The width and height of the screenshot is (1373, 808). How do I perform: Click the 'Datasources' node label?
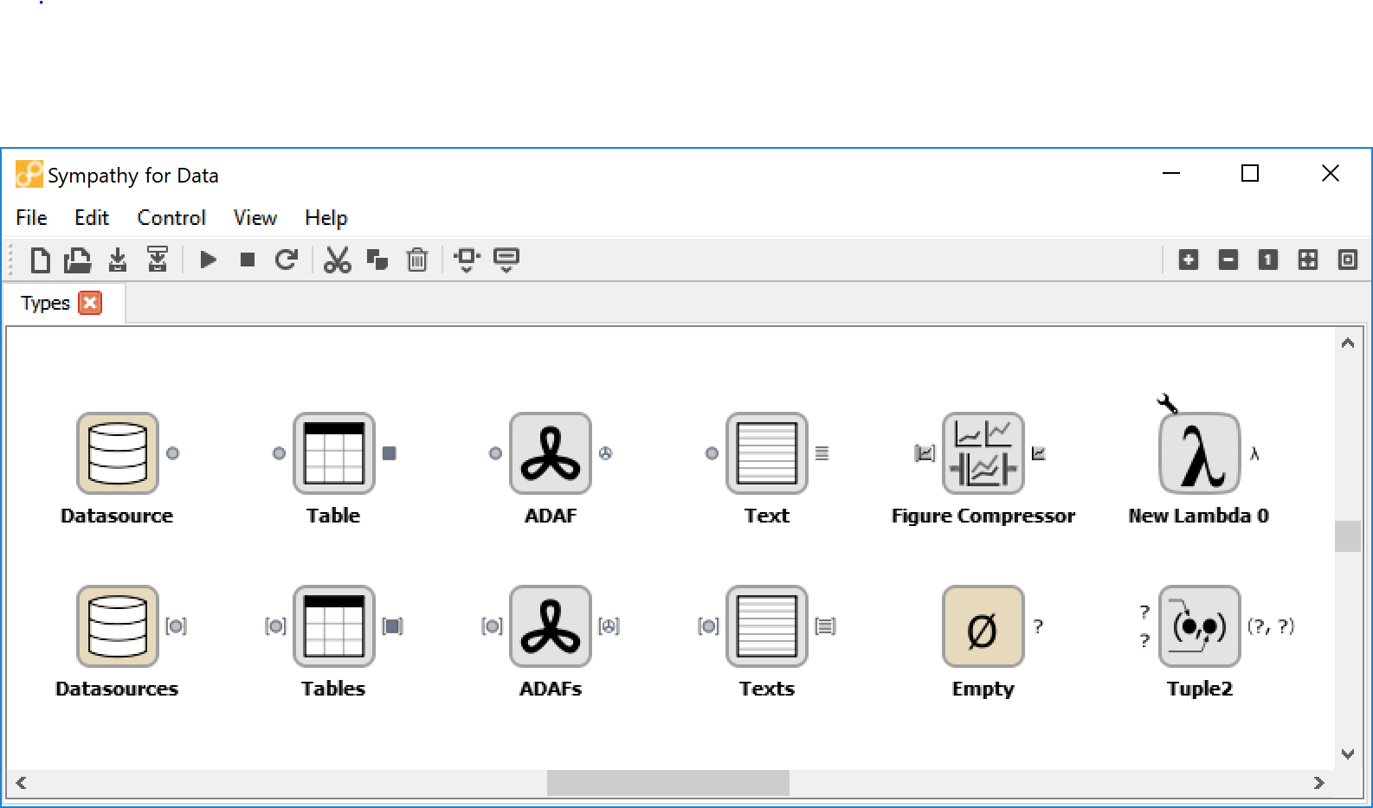tap(117, 689)
